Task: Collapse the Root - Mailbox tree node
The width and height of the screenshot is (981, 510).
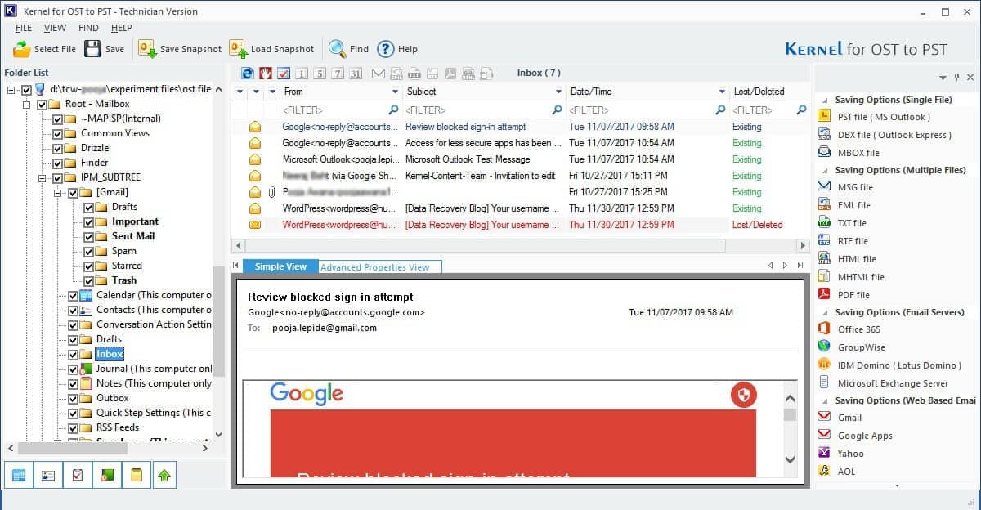Action: click(x=28, y=105)
